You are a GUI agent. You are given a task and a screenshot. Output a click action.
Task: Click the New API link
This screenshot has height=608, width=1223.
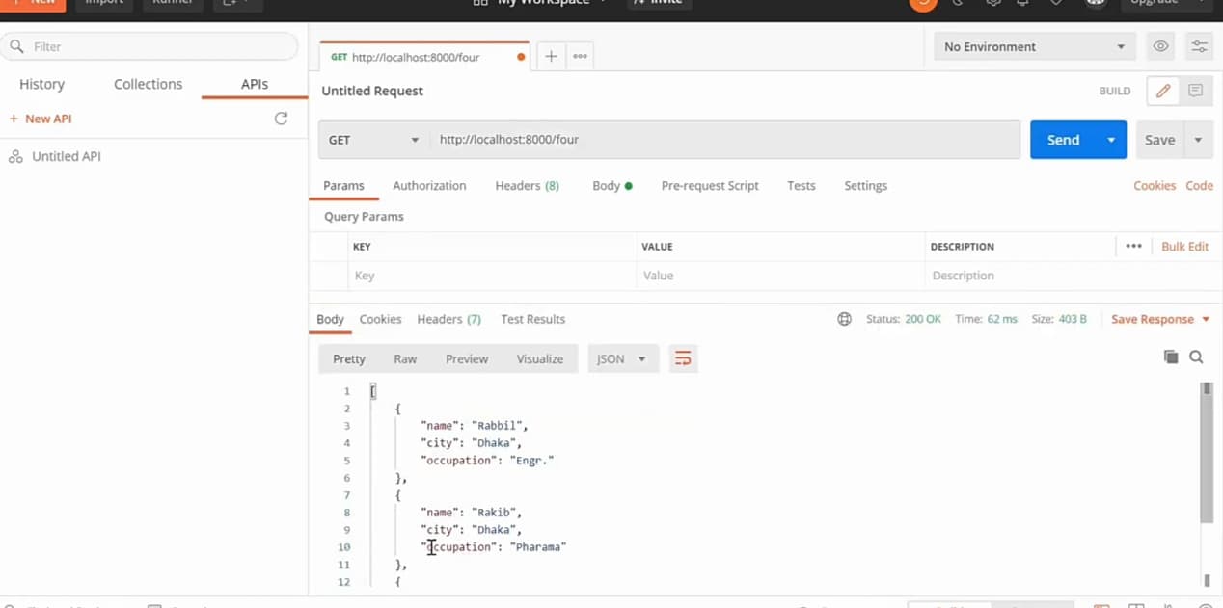[x=41, y=119]
